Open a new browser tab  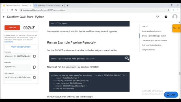pyautogui.click(x=68, y=5)
